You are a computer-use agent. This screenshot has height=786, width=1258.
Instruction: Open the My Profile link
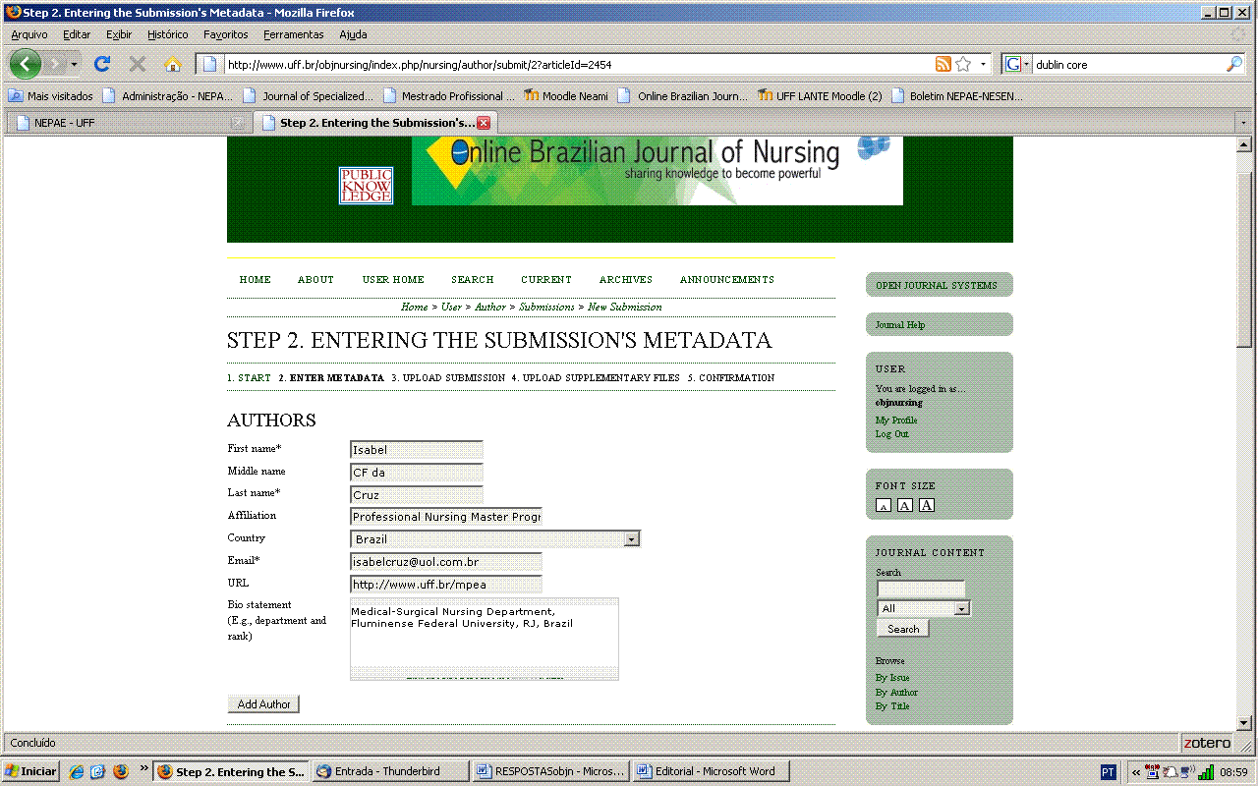point(896,421)
